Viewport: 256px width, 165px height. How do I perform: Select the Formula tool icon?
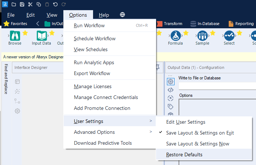pos(175,36)
